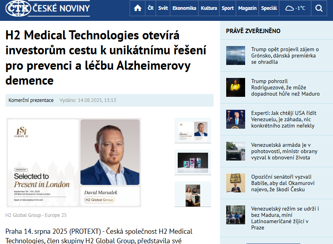Viewport: 333px width, 244px height.
Task: Open the search magnifier icon
Action: [x=319, y=8]
